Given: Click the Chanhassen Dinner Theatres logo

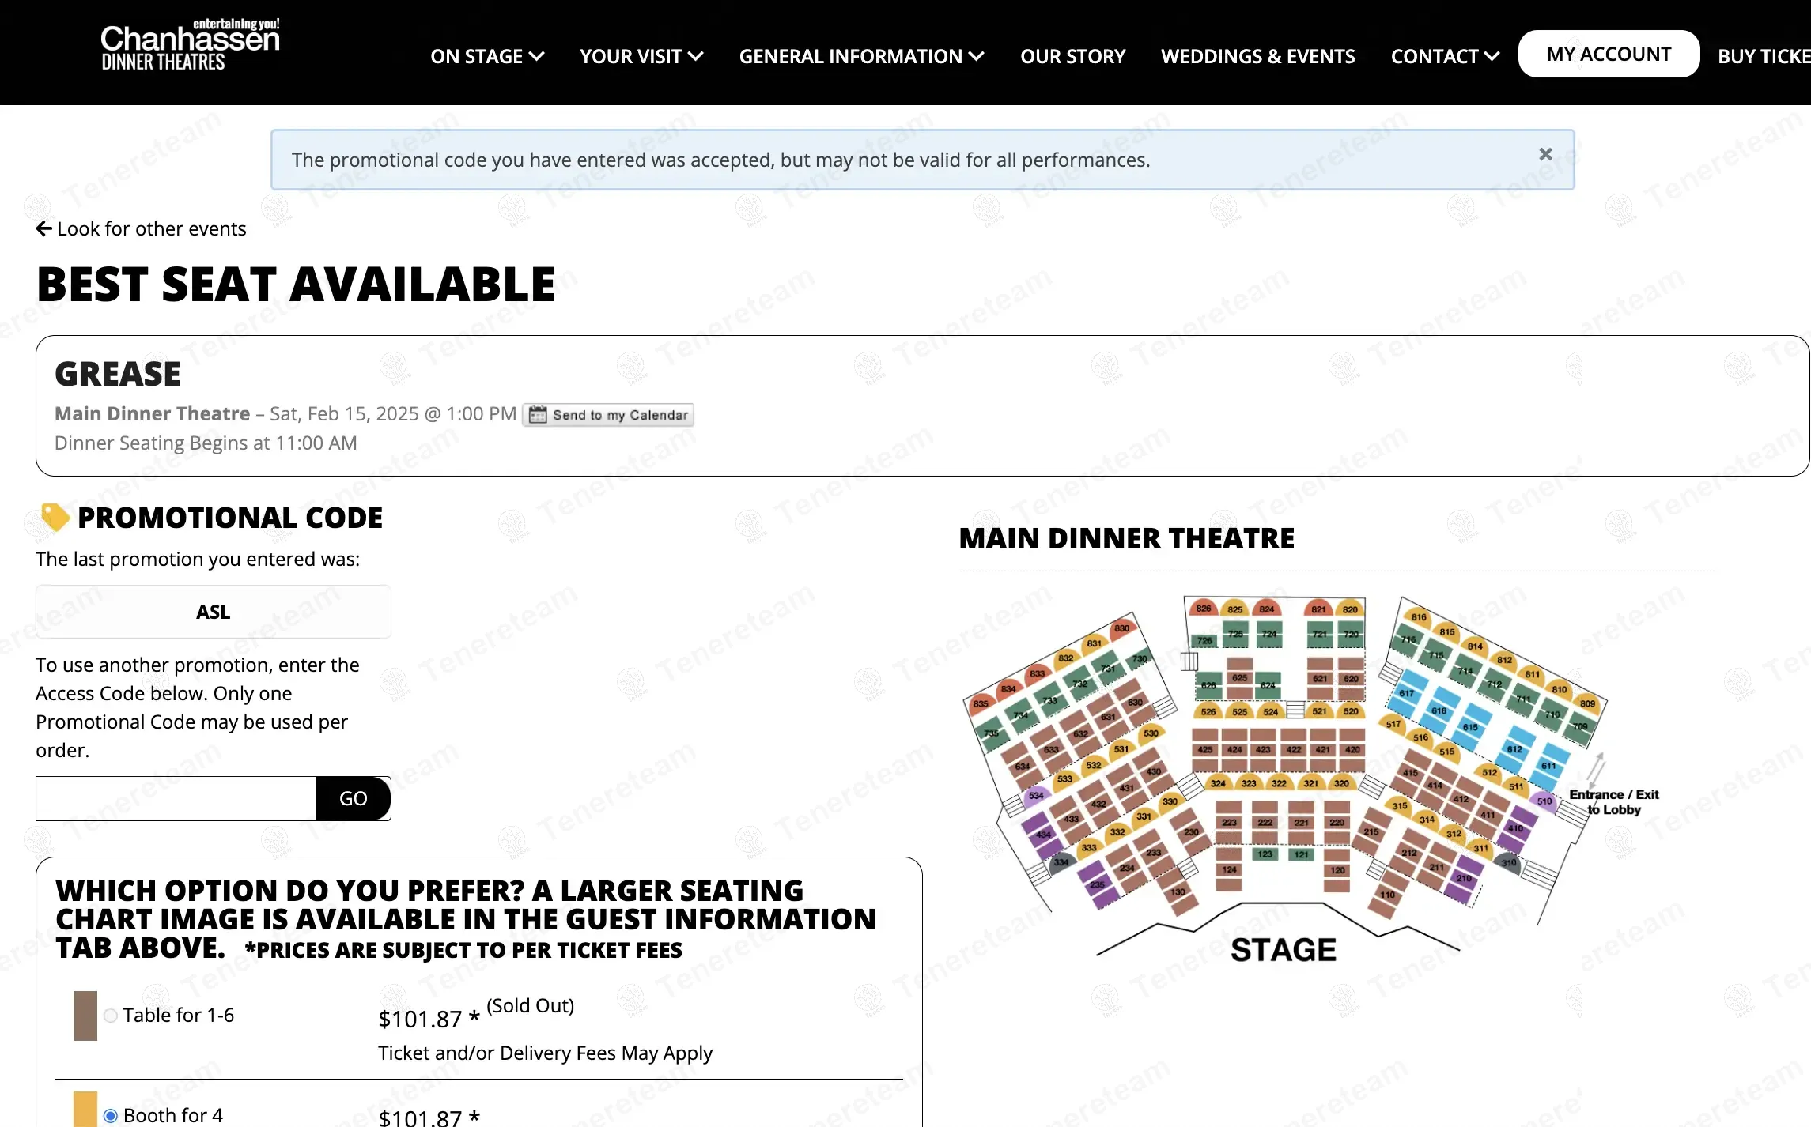Looking at the screenshot, I should (x=190, y=46).
